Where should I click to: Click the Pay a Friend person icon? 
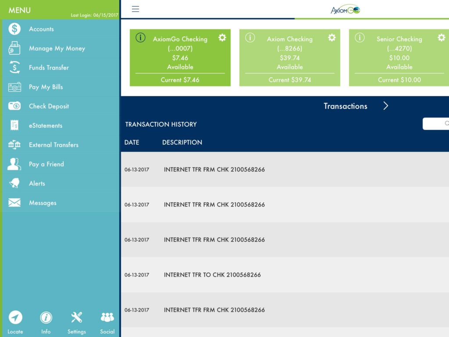(x=14, y=164)
